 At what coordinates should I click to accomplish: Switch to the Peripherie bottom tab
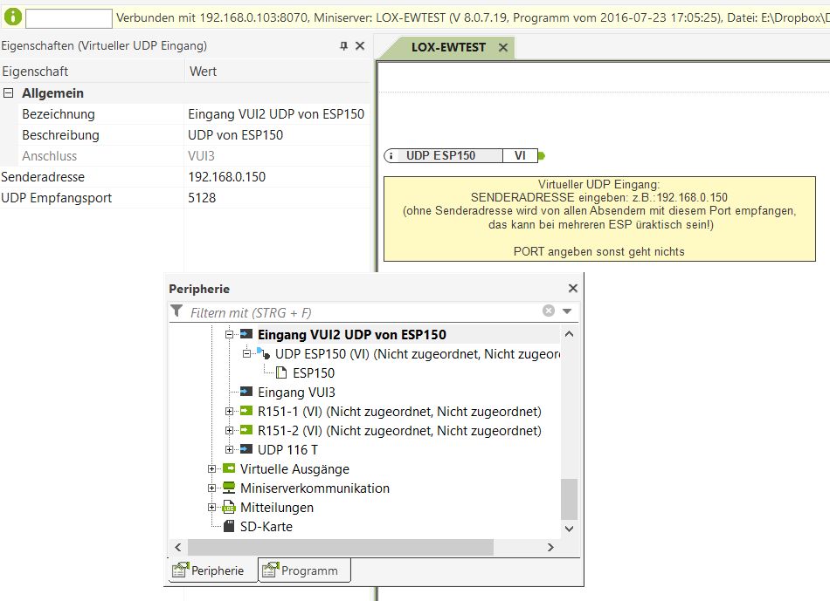pos(213,570)
